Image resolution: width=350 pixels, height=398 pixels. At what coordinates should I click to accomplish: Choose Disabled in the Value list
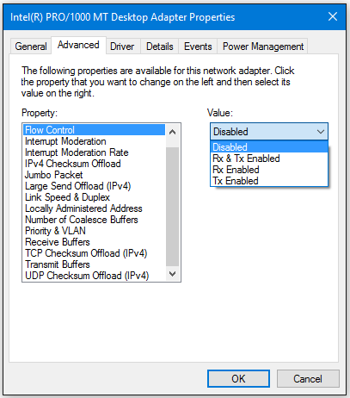(x=269, y=147)
